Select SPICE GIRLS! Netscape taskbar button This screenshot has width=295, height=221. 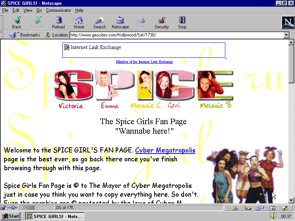point(55,216)
